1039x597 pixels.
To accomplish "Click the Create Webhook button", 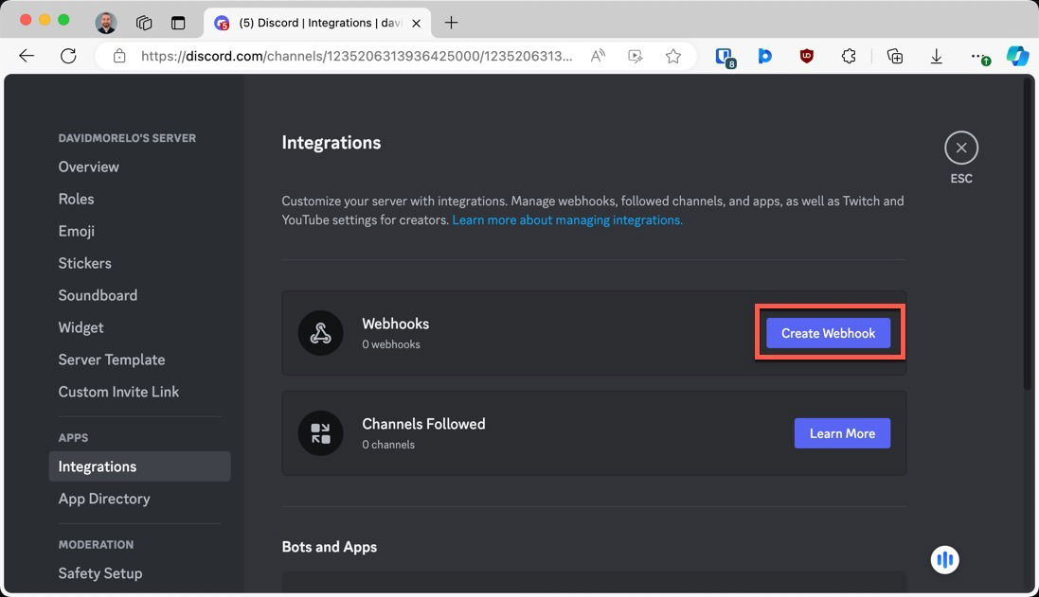I will 828,332.
